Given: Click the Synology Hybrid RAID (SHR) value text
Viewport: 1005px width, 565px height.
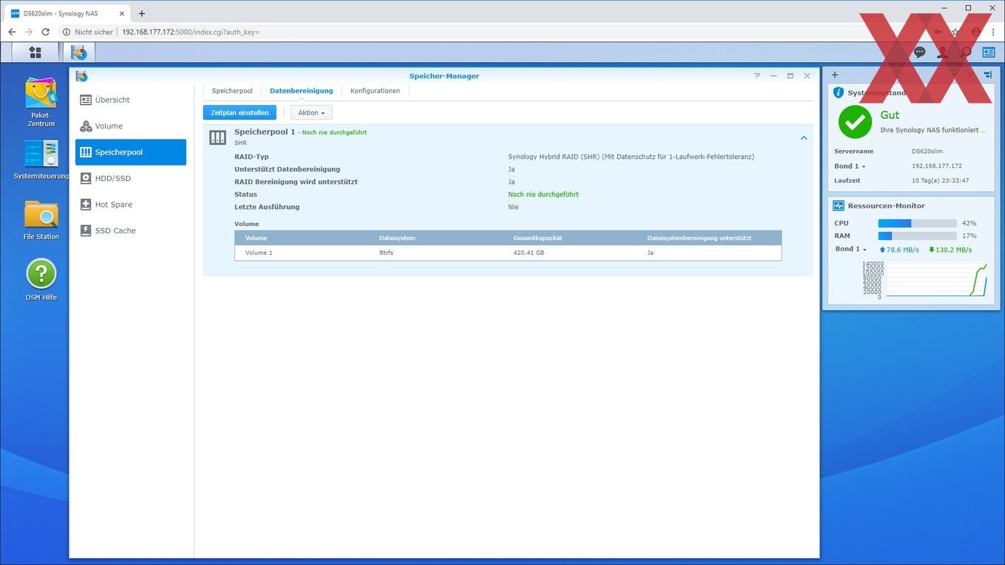Looking at the screenshot, I should [631, 157].
